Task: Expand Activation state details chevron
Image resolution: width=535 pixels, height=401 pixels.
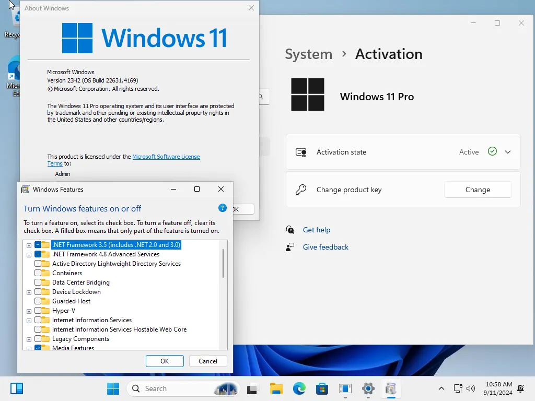Action: click(508, 152)
